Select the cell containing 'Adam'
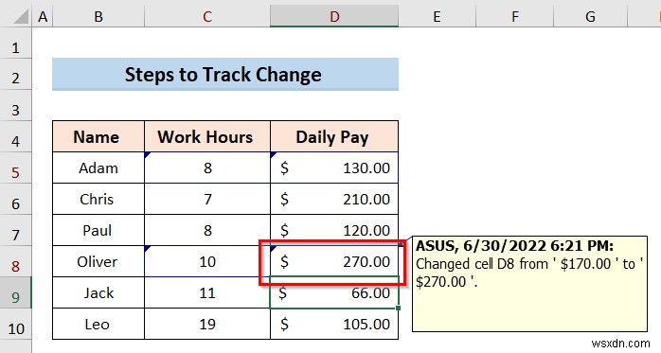This screenshot has height=353, width=661. click(98, 168)
